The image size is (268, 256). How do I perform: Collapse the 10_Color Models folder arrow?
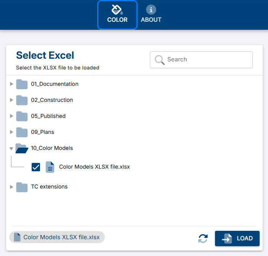(11, 148)
